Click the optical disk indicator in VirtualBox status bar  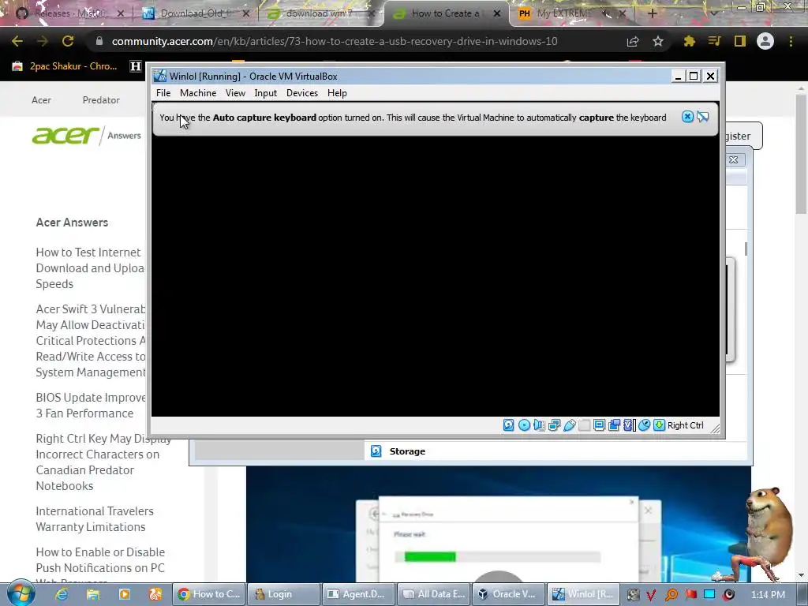pos(524,425)
